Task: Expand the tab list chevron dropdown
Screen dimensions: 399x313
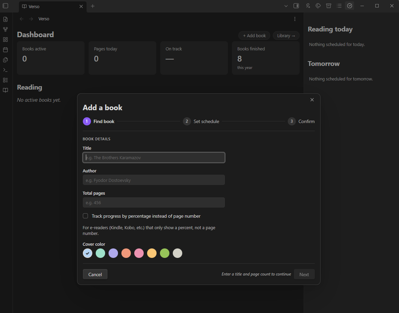Action: [286, 6]
